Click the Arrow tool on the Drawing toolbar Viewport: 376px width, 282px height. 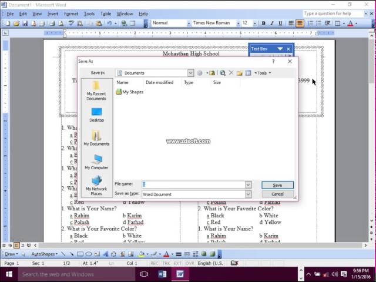tap(72, 254)
